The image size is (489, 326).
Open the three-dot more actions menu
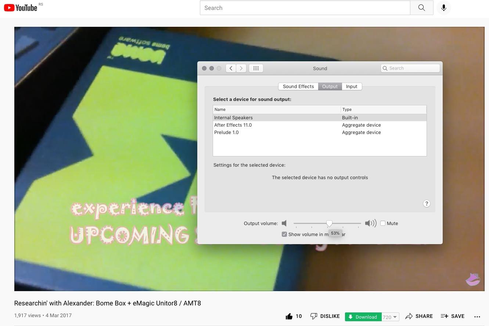click(x=477, y=316)
